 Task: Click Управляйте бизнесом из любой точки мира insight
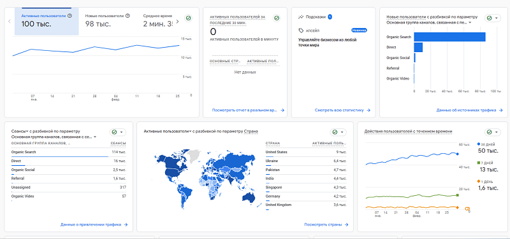click(x=328, y=43)
